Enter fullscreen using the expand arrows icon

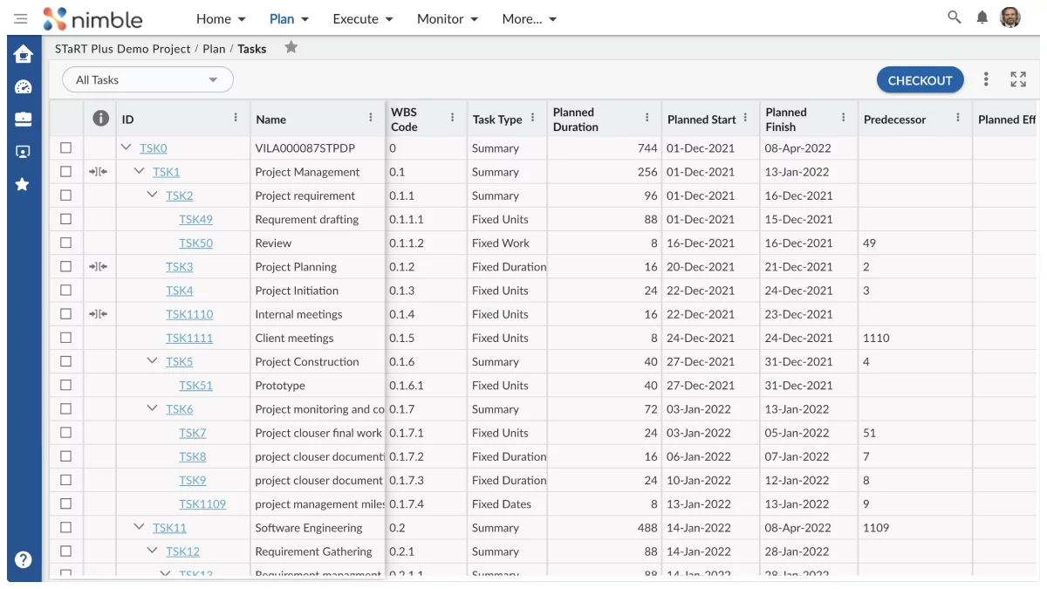tap(1017, 79)
